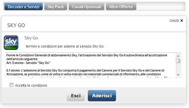Click the Esci button
The width and height of the screenshot is (189, 108).
tap(76, 95)
